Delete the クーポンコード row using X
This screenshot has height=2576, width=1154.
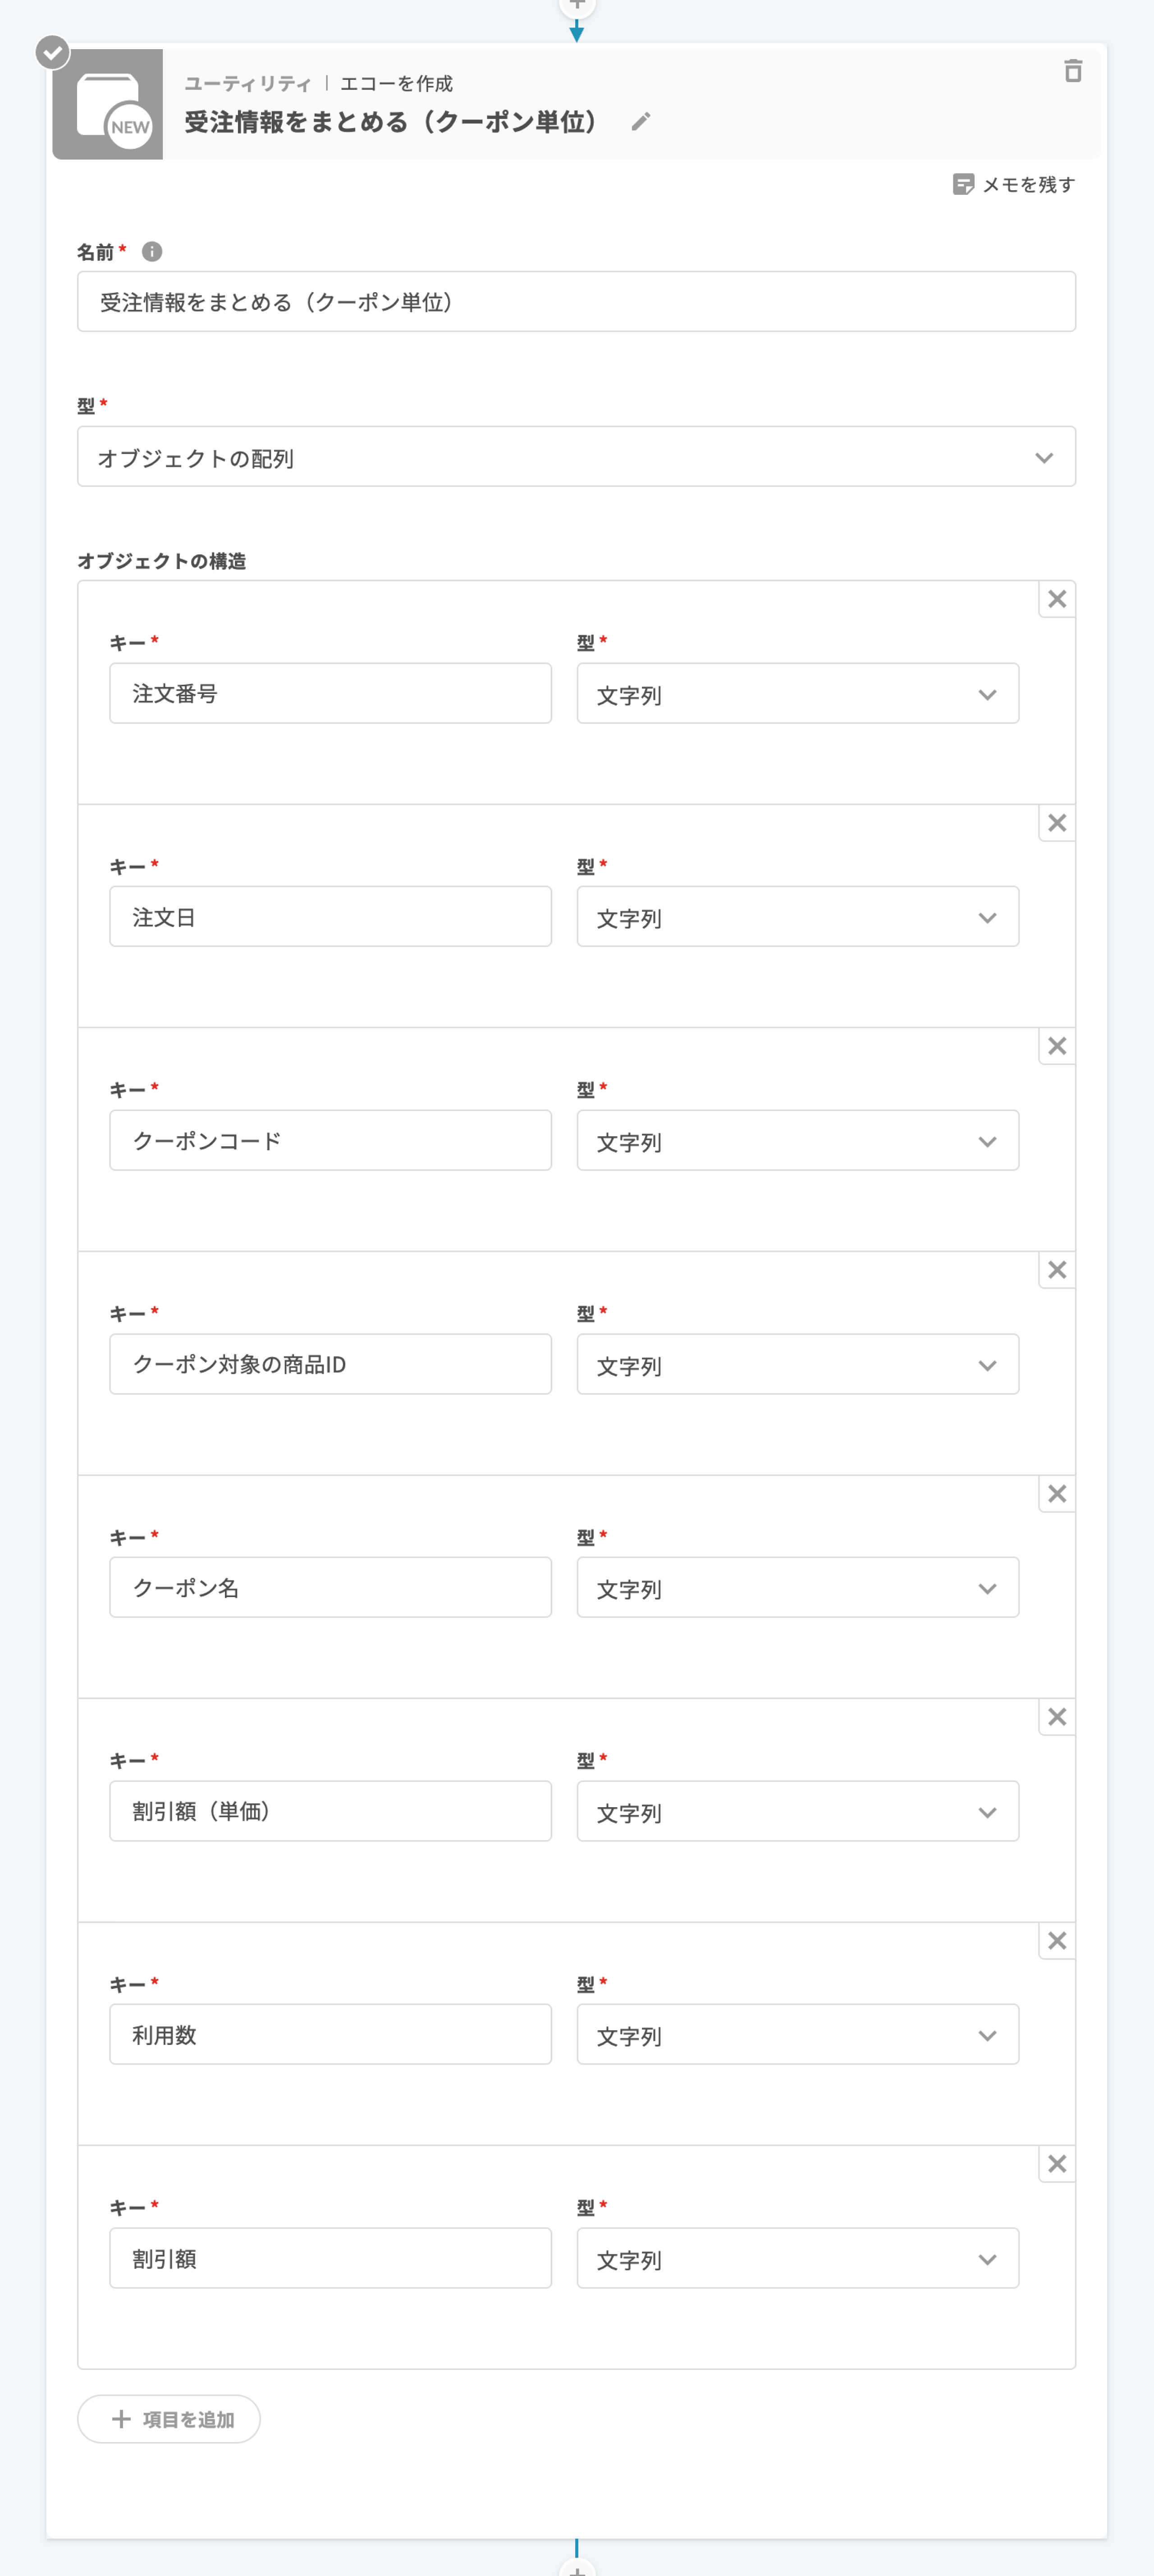(x=1057, y=1047)
